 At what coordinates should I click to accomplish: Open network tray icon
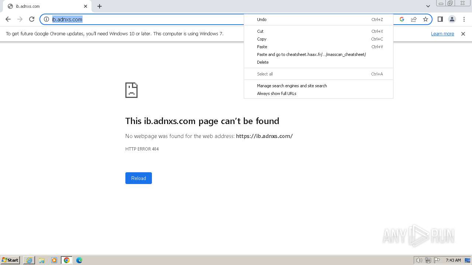point(428,260)
